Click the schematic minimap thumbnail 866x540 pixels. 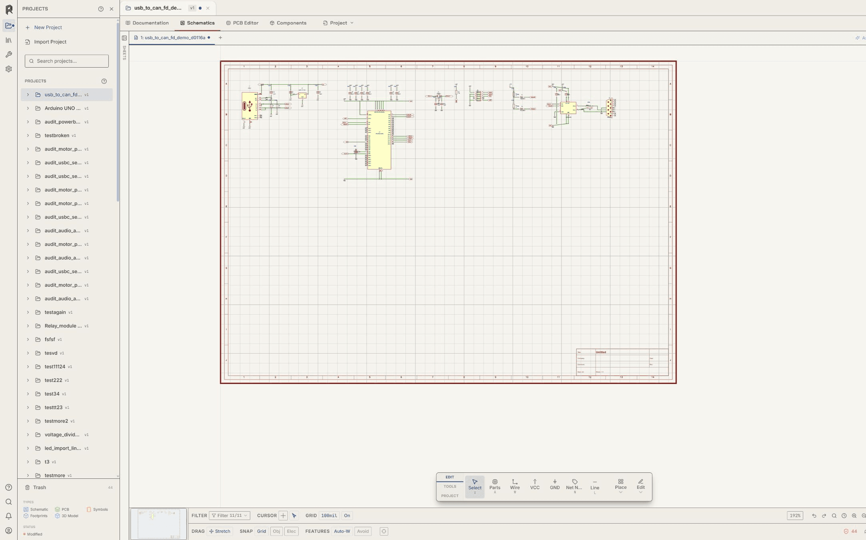click(x=158, y=524)
